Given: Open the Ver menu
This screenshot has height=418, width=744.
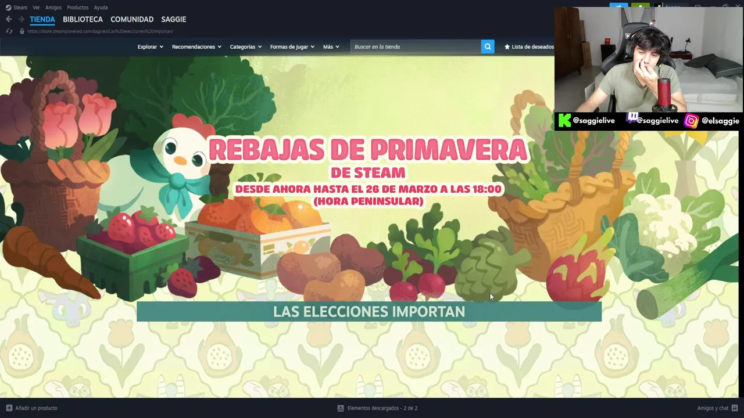Looking at the screenshot, I should 37,8.
